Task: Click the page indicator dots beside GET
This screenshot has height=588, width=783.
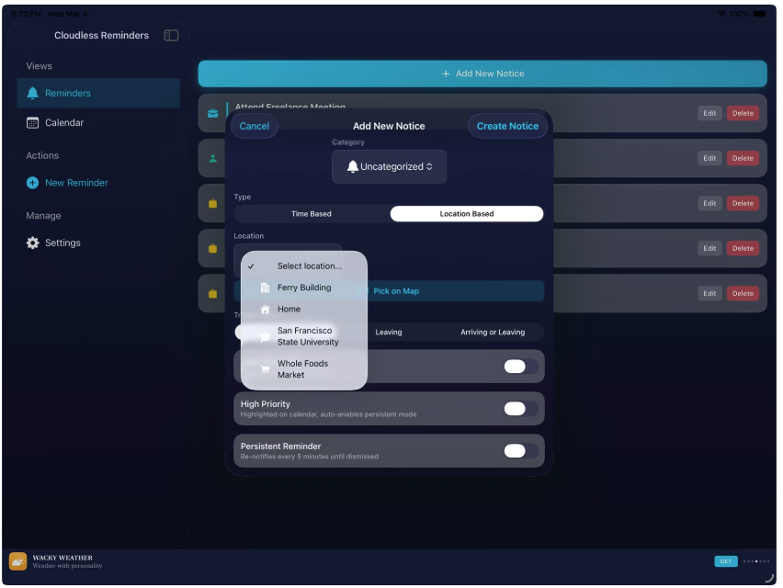Action: [756, 560]
